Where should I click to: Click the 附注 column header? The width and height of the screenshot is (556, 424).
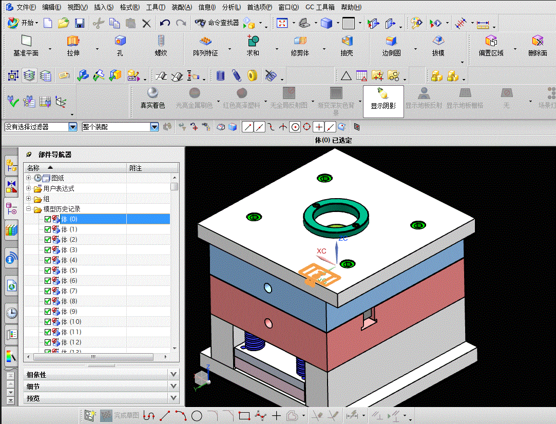[x=152, y=168]
